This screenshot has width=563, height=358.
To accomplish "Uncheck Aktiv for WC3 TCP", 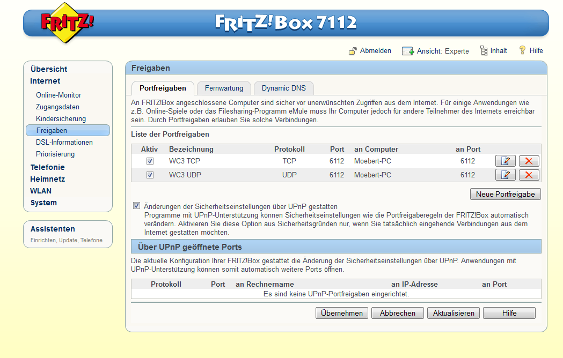I will click(x=150, y=161).
